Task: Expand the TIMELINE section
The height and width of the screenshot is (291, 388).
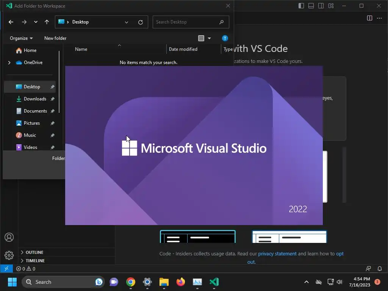Action: click(x=35, y=261)
